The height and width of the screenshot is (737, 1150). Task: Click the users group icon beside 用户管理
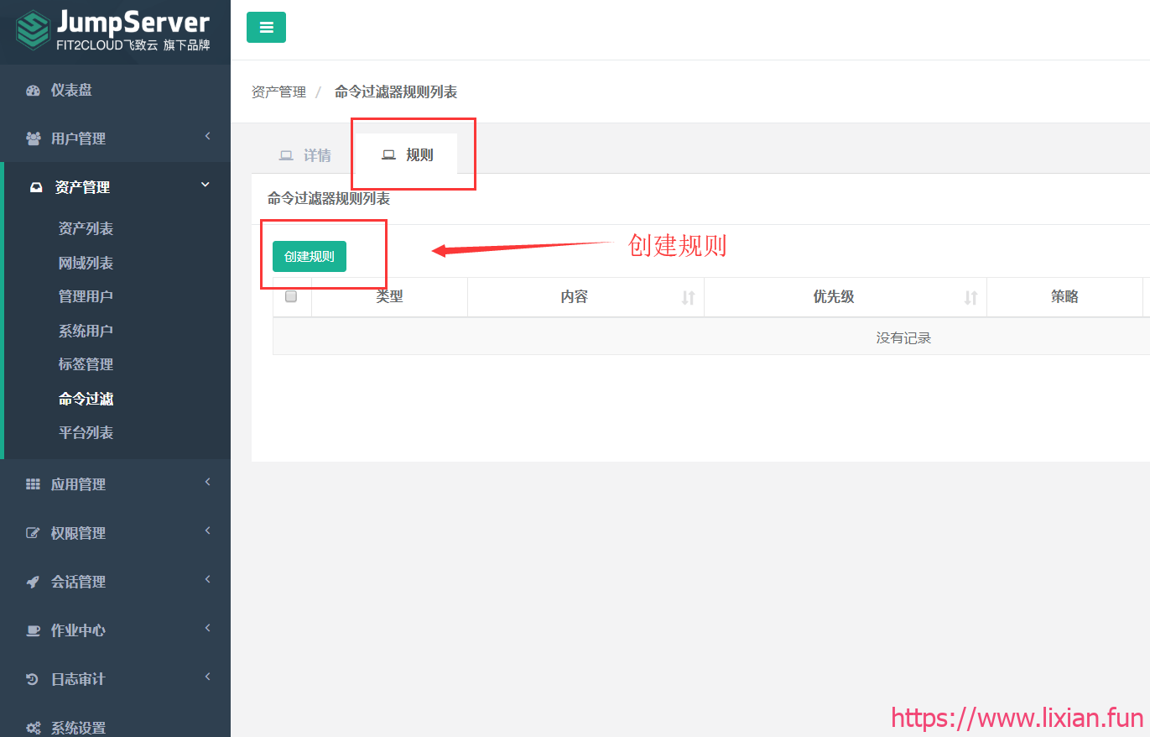coord(33,139)
